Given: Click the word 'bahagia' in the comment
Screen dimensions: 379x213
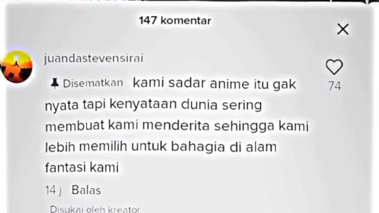Looking at the screenshot, I should [x=198, y=147].
